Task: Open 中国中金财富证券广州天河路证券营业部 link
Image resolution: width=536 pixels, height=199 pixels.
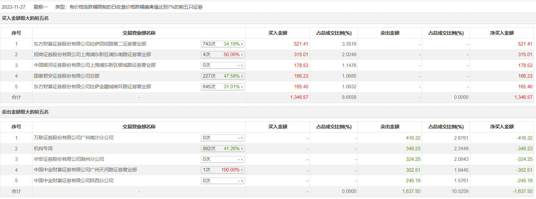Action: 85,170
